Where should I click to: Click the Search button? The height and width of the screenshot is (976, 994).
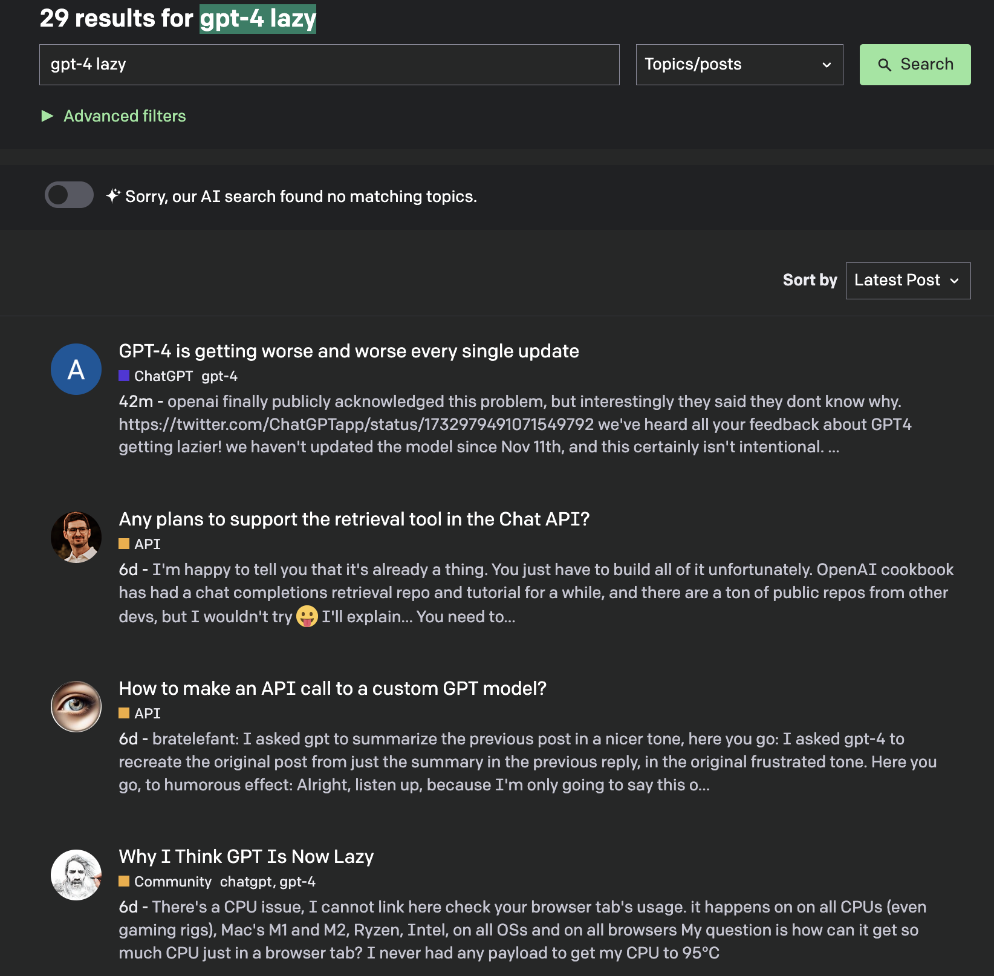click(914, 64)
